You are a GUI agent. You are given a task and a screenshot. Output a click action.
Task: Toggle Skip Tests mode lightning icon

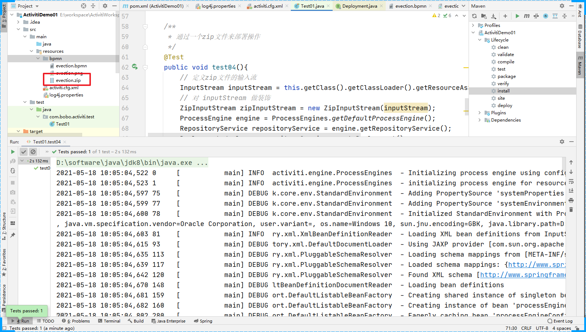tap(546, 16)
